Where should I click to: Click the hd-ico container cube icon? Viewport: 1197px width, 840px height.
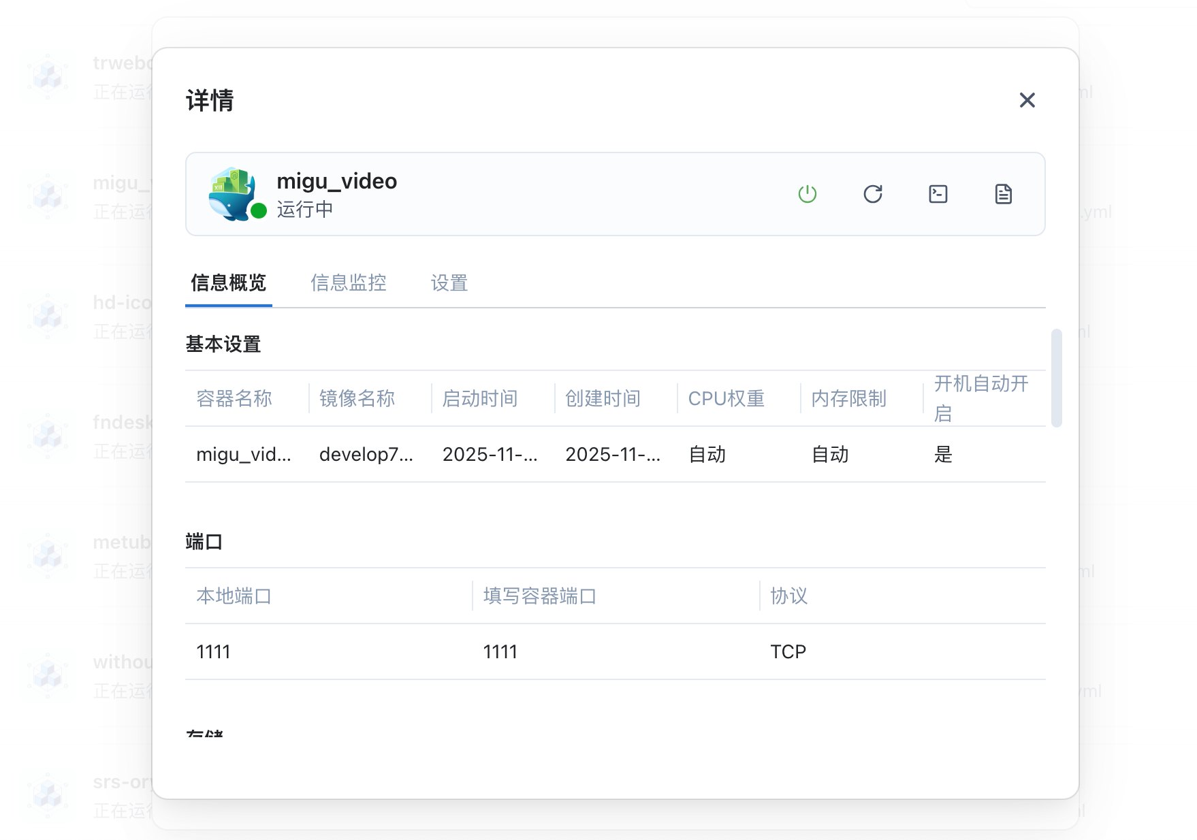click(48, 315)
